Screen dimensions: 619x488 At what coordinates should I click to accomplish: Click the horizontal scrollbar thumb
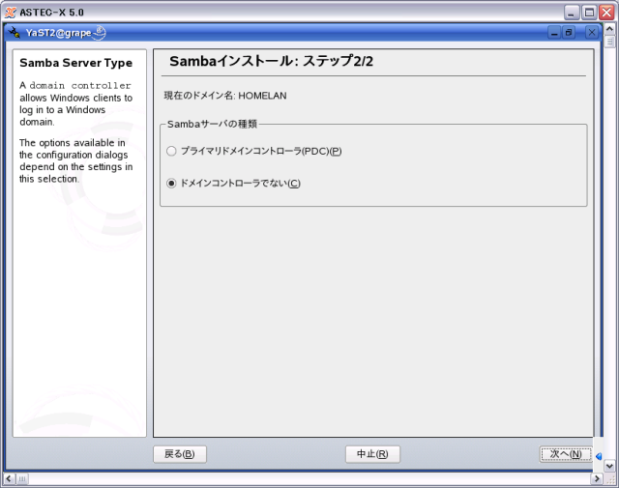coord(22,479)
